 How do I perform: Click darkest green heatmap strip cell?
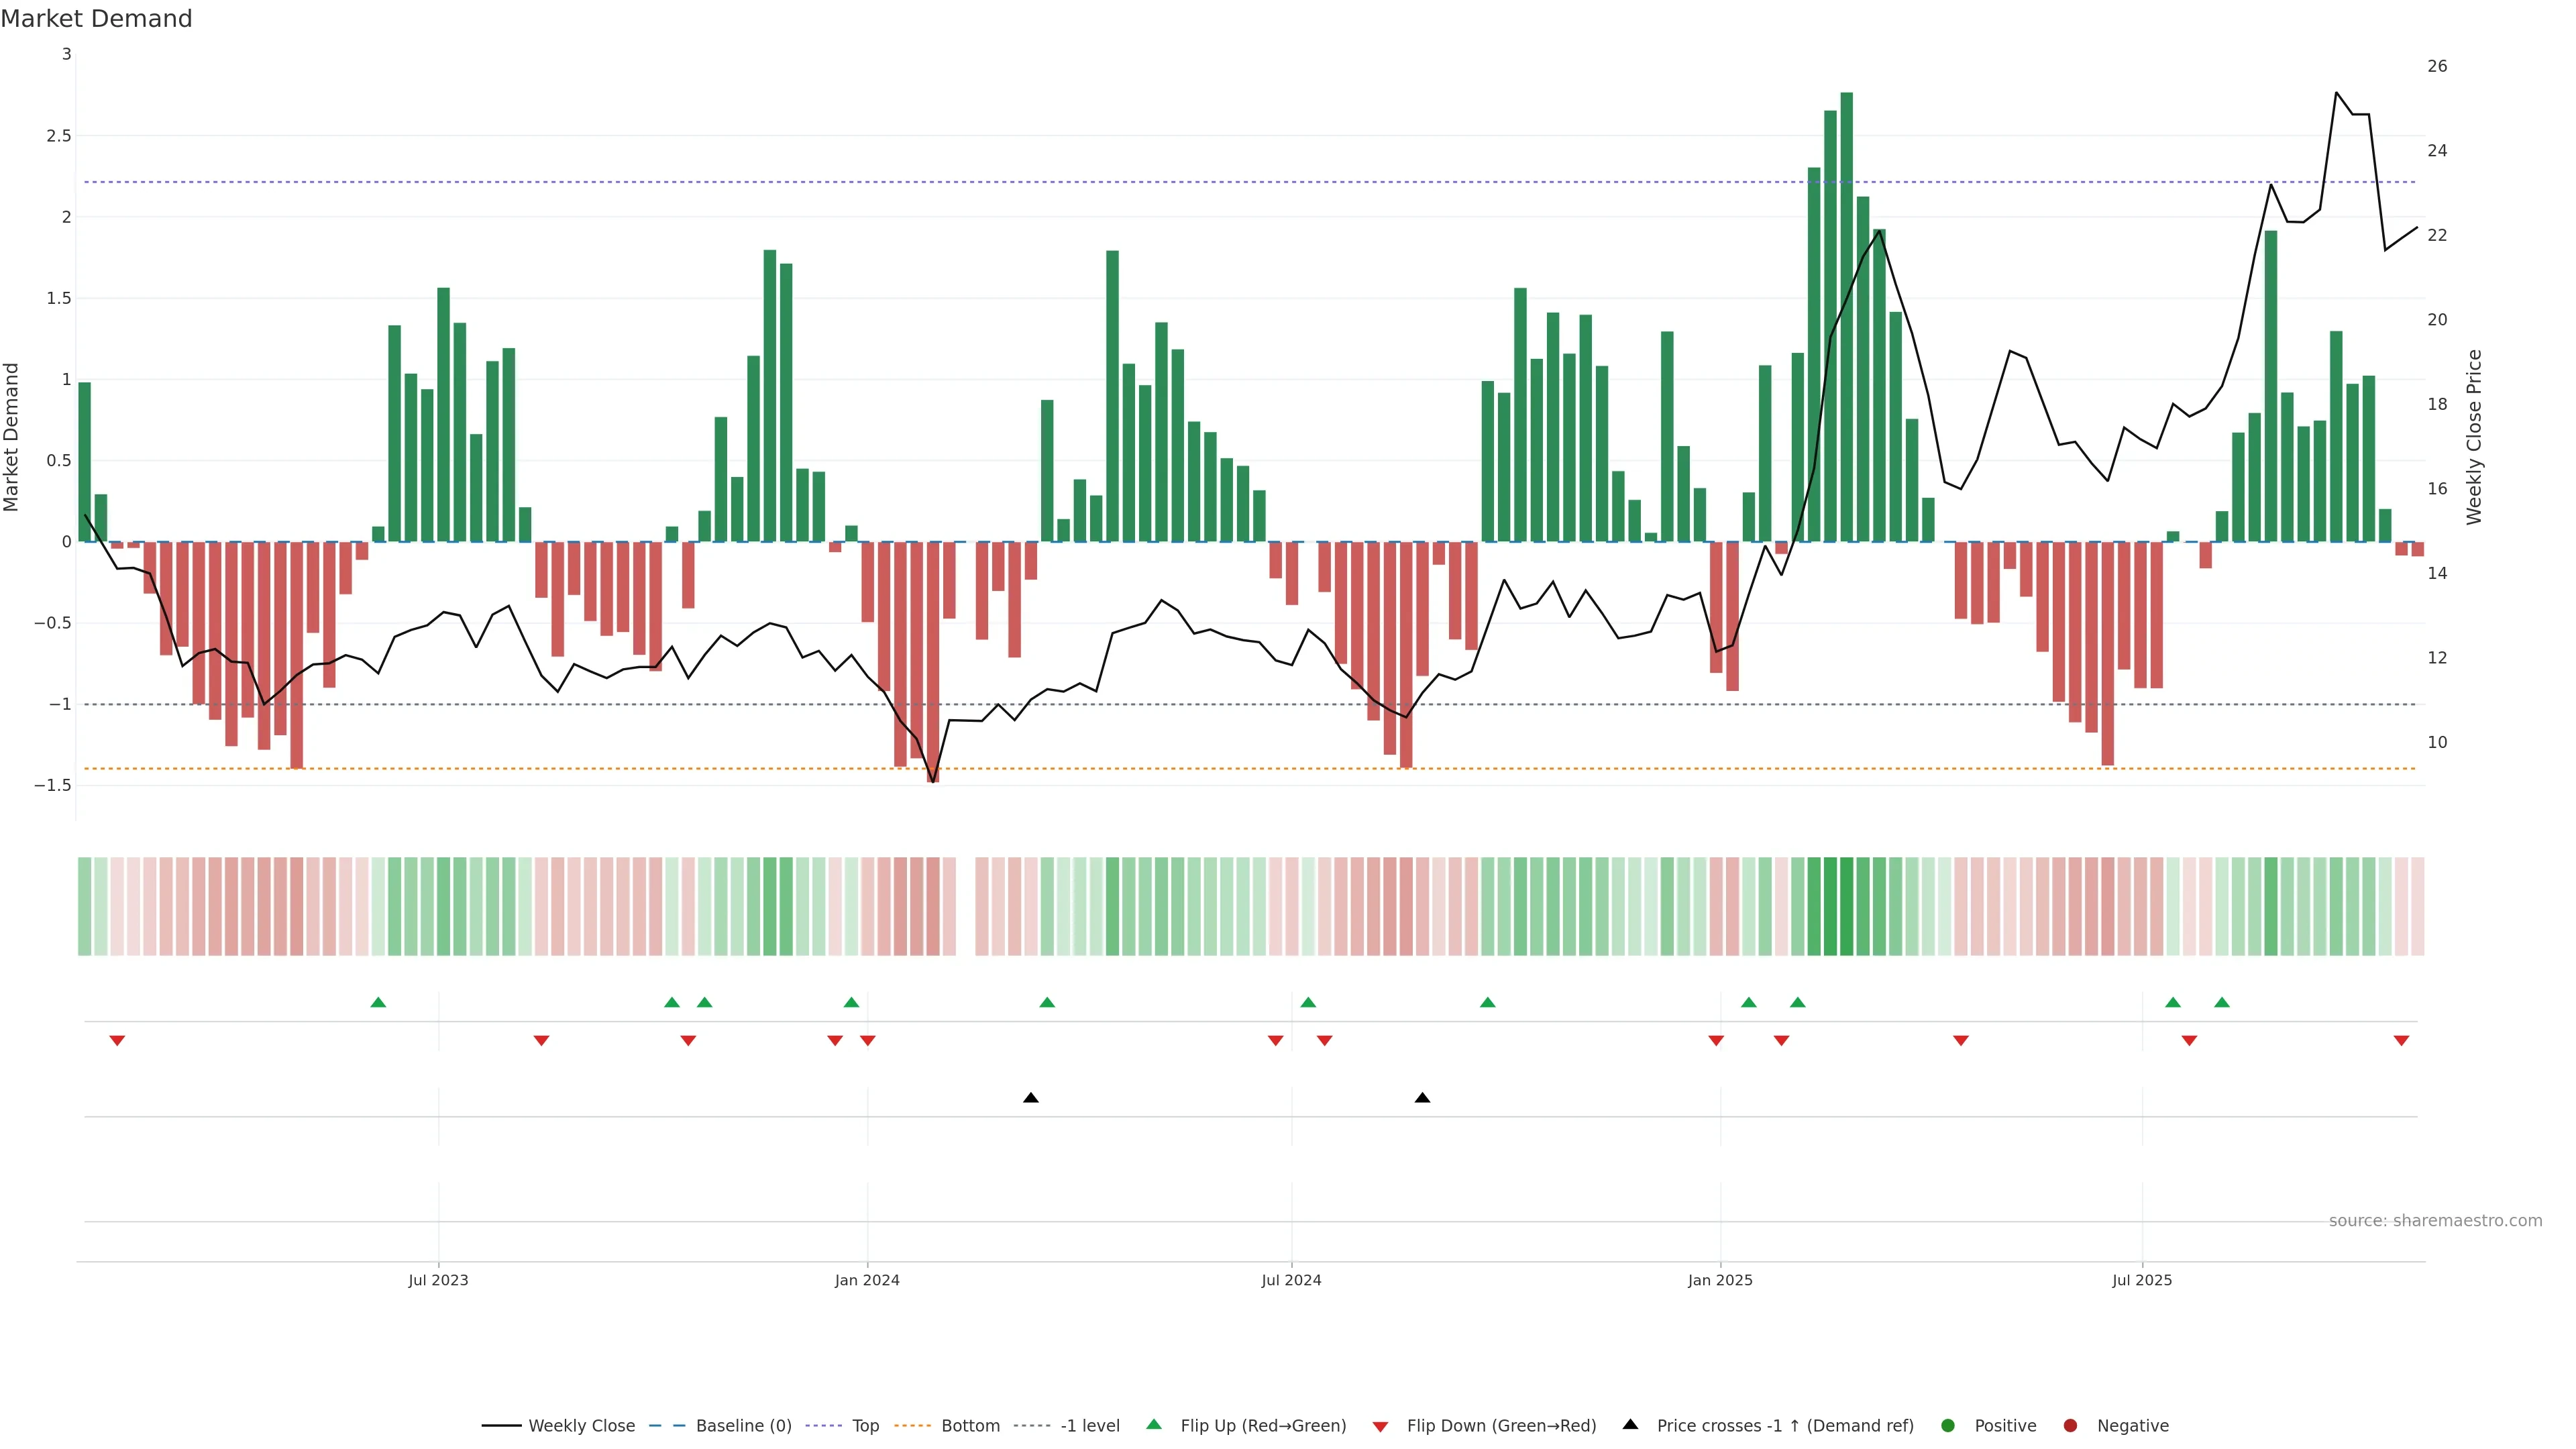tap(1846, 906)
